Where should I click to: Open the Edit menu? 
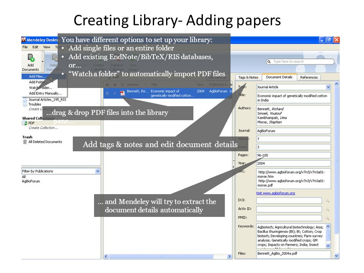(35, 47)
